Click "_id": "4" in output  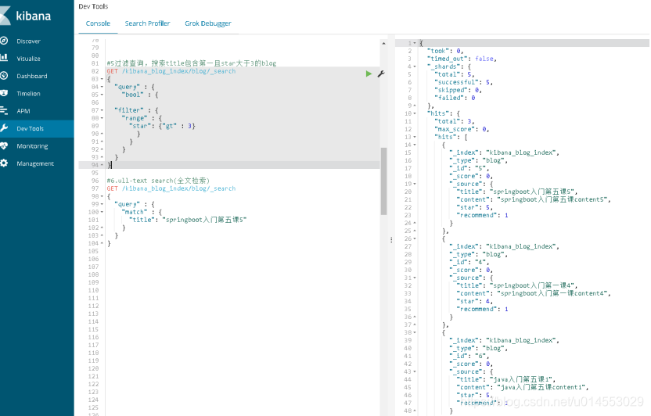tap(469, 262)
